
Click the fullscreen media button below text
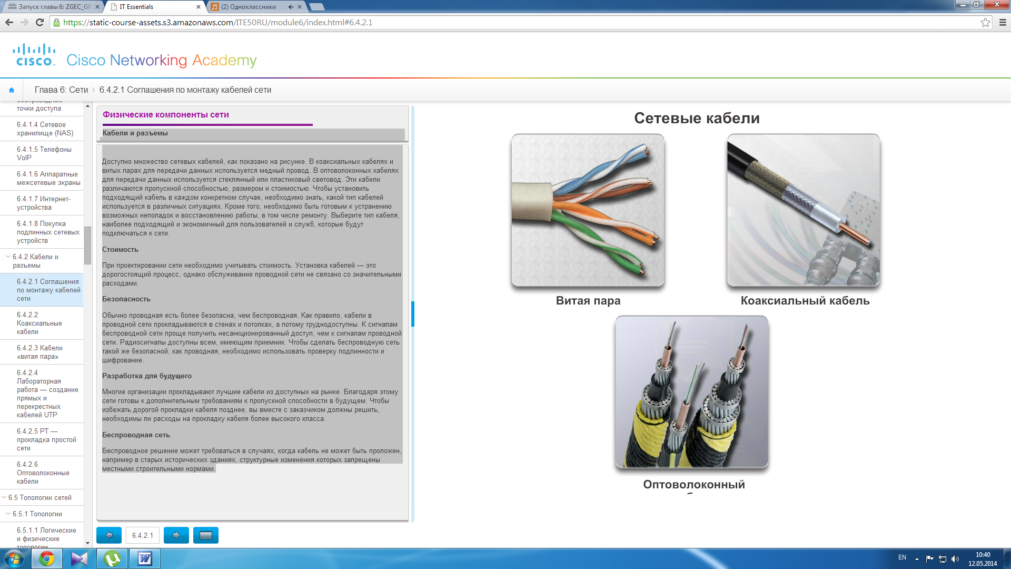(x=206, y=535)
